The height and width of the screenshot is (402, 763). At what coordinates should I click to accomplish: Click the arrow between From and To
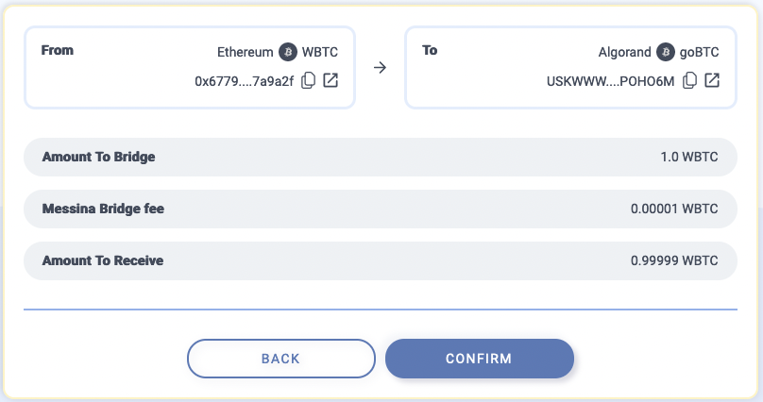[x=380, y=68]
